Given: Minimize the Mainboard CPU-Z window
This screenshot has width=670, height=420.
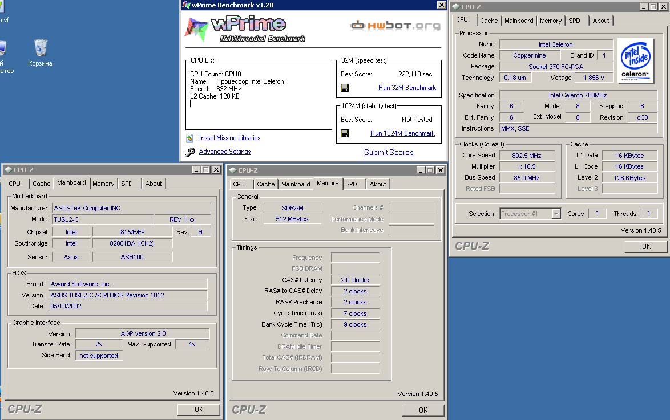Looking at the screenshot, I should (x=196, y=170).
